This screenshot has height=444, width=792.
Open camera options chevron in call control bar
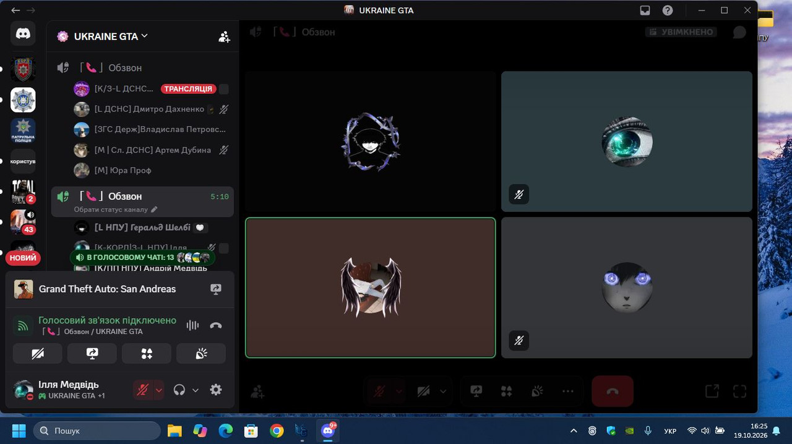[443, 391]
